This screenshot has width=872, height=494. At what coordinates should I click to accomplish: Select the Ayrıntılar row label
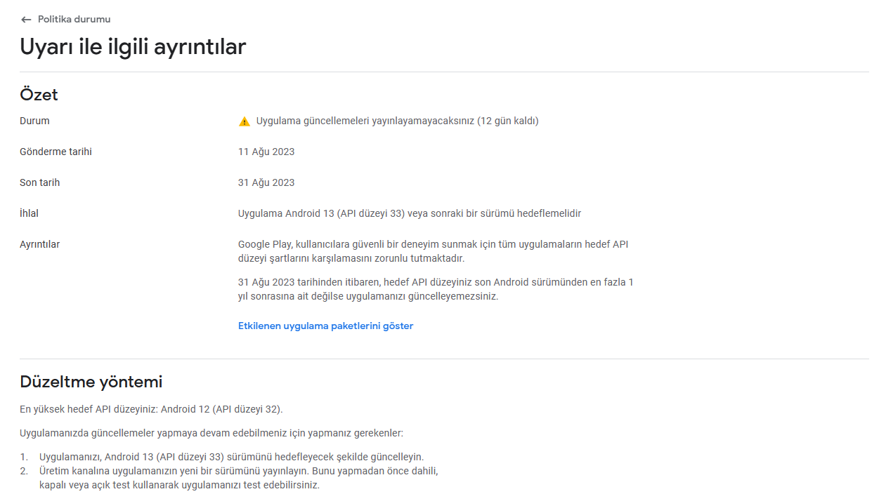[x=39, y=244]
